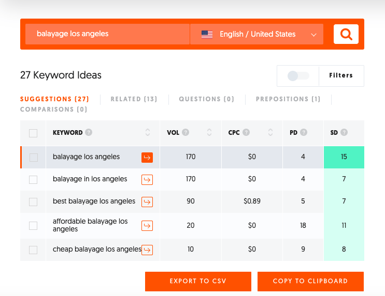Check the affordable balayage los angeles checkbox
The height and width of the screenshot is (296, 385).
coord(33,226)
